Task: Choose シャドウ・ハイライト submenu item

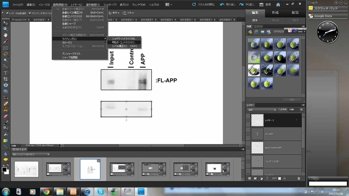Action: coord(124,38)
